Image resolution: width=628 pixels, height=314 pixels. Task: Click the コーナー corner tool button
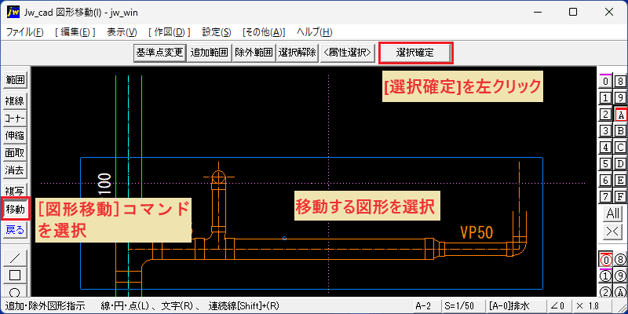tap(15, 119)
